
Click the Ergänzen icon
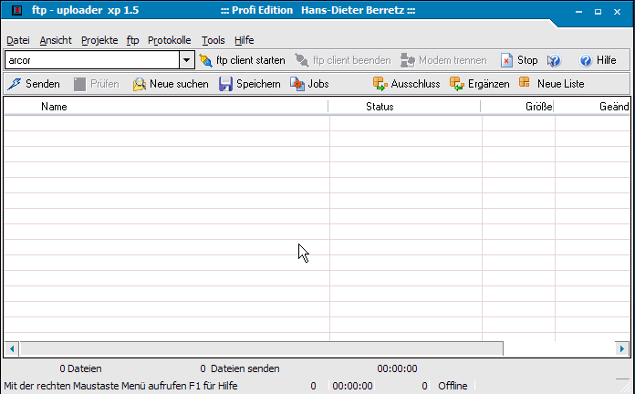tap(457, 84)
